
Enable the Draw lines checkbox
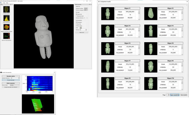point(76,24)
